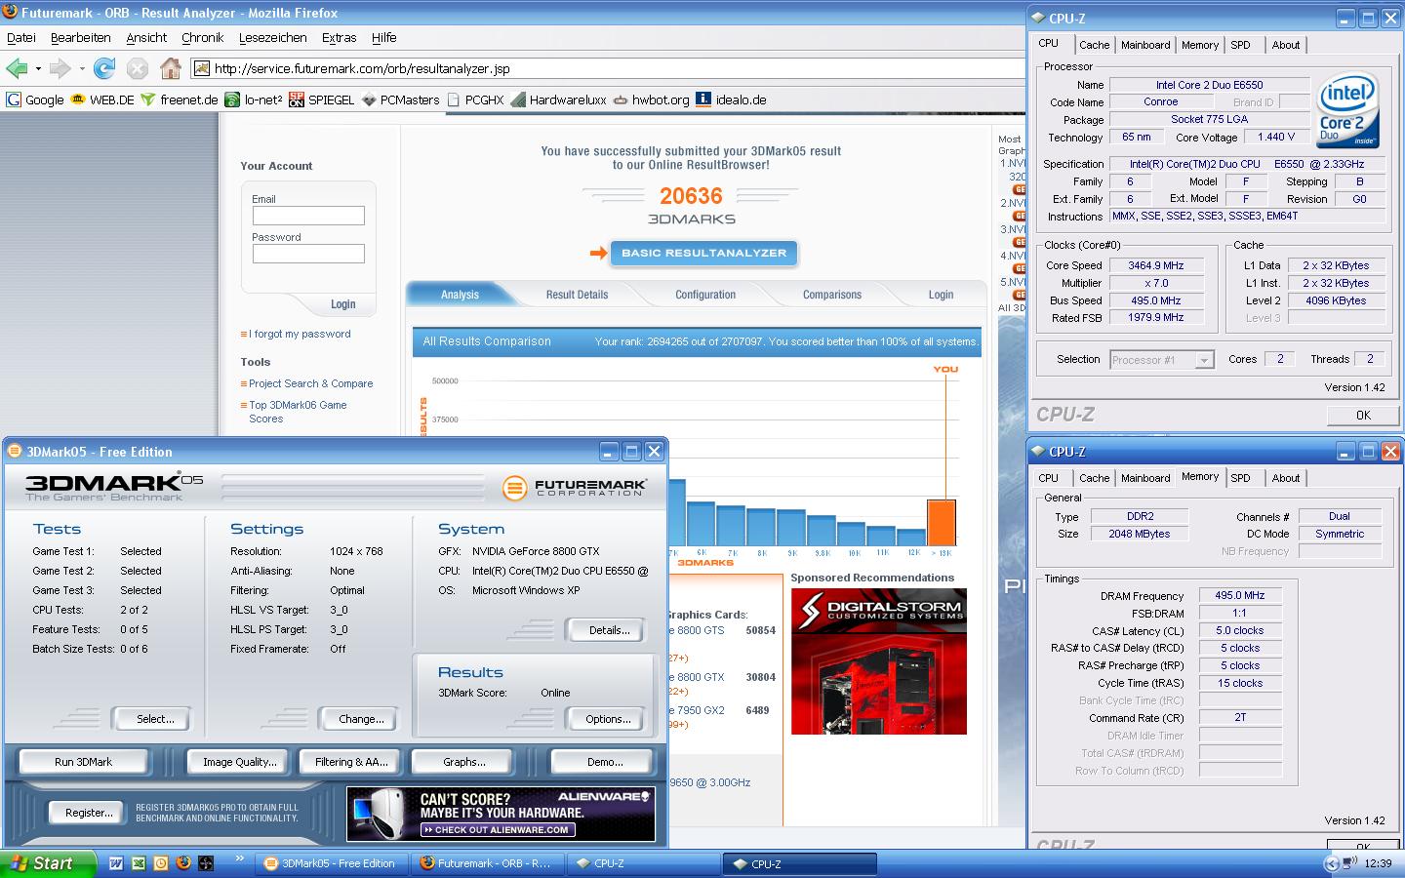
Task: Expand hidden system tray icons arrow
Action: pos(1331,863)
